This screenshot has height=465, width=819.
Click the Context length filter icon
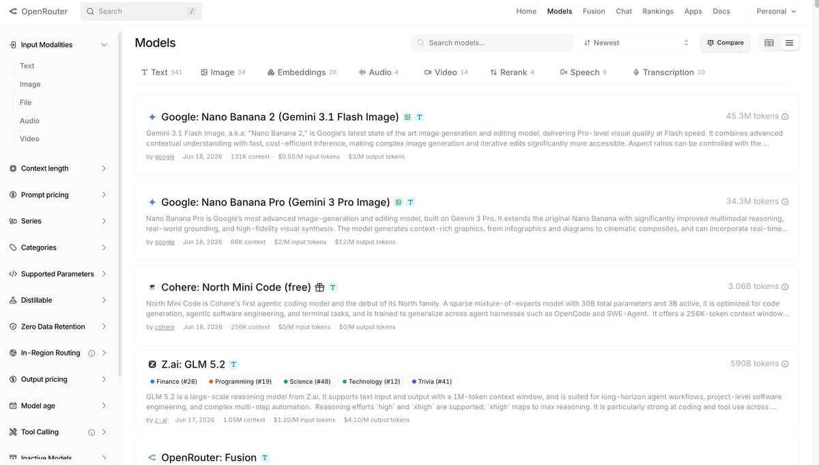point(13,168)
